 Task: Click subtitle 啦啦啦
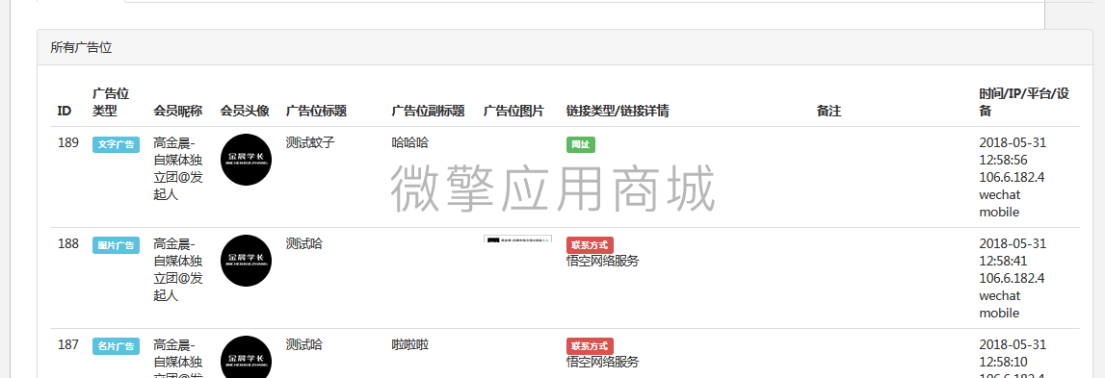[x=410, y=345]
